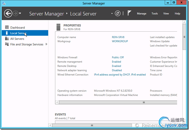Click the Dashboard grid icon
Viewport: 189px width, 130px height.
7,27
